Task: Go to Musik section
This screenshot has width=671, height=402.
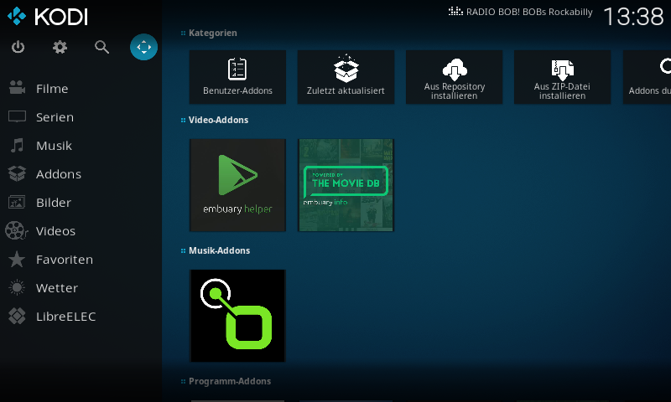Action: coord(54,146)
